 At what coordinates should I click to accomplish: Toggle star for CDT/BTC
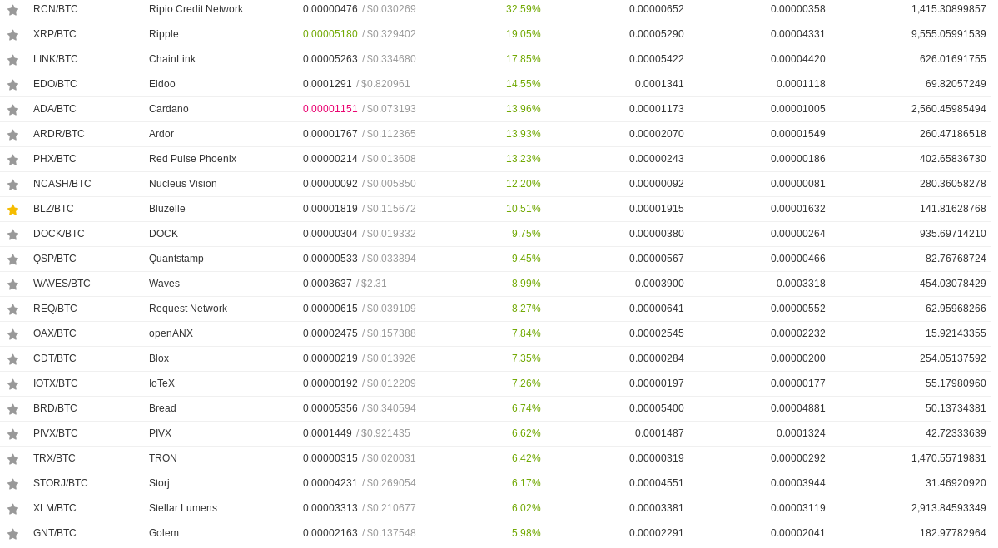12,359
